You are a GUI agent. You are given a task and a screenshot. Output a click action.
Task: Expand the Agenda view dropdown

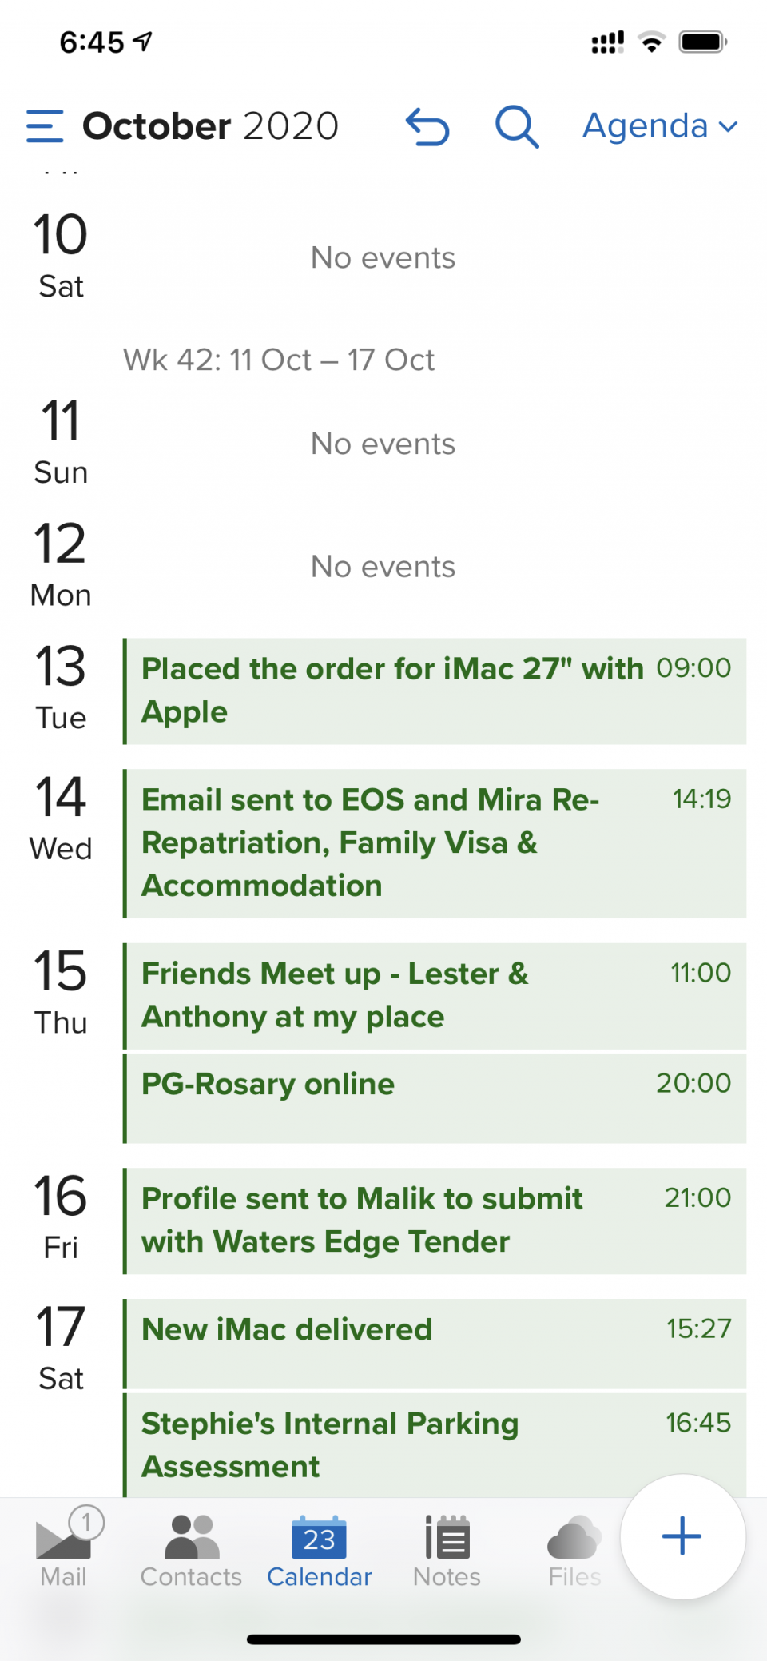660,126
